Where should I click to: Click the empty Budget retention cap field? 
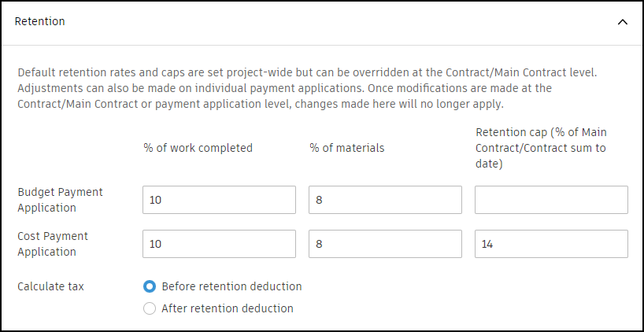click(x=551, y=200)
